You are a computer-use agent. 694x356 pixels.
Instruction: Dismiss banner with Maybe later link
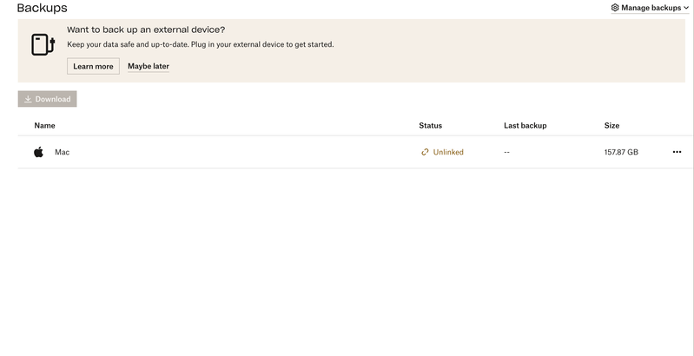(149, 66)
